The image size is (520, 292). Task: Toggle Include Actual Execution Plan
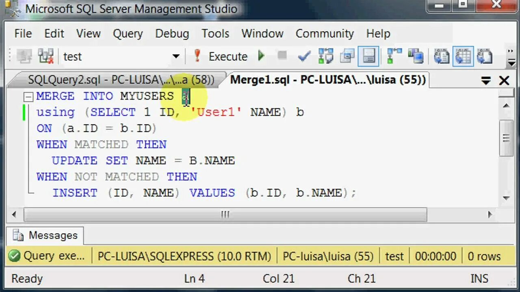(x=394, y=56)
